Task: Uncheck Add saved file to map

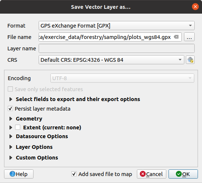Action: pos(74,174)
